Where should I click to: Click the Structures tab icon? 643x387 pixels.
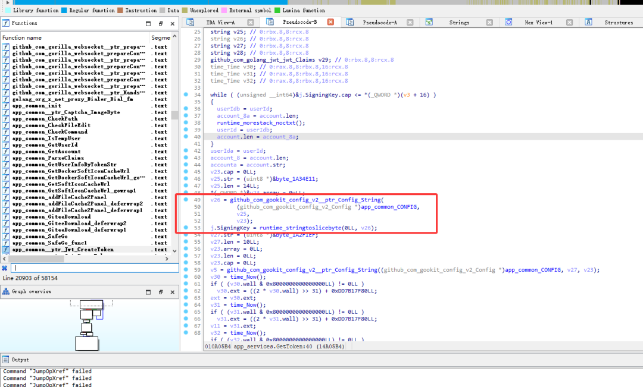[x=588, y=22]
